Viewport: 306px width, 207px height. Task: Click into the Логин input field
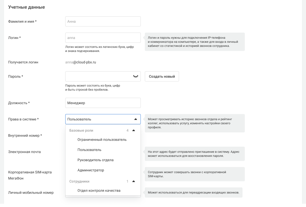click(103, 38)
